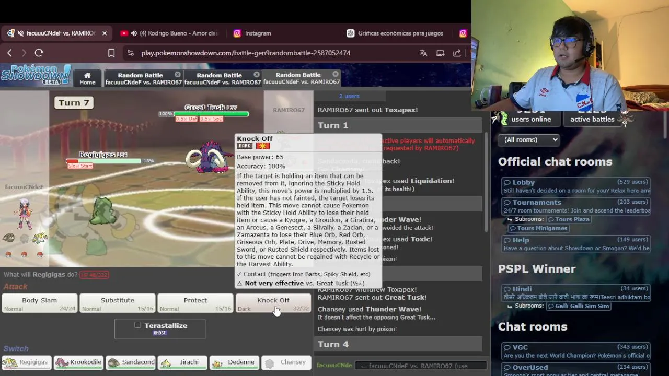Switch to Jirachi

pyautogui.click(x=182, y=362)
